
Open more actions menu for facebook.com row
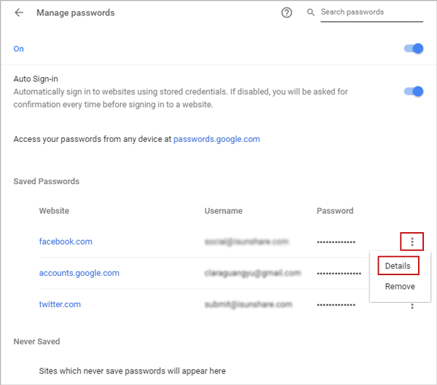coord(412,242)
